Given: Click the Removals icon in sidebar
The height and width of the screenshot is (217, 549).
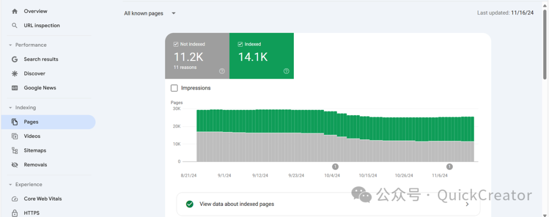Looking at the screenshot, I should coord(15,165).
